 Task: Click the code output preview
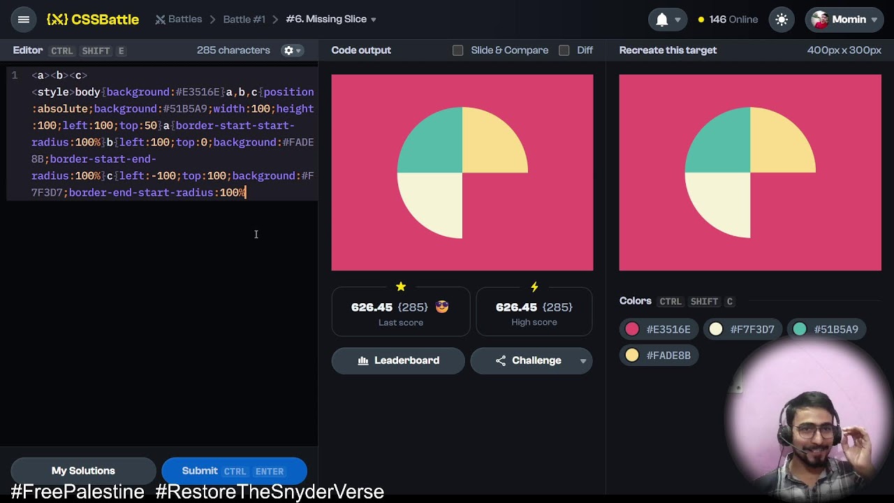click(x=462, y=173)
